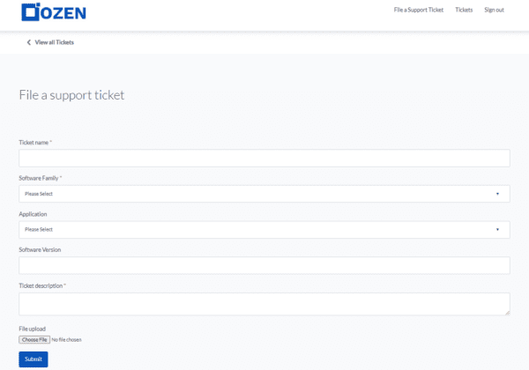
Task: Open the File a Support Ticket page
Action: [418, 10]
